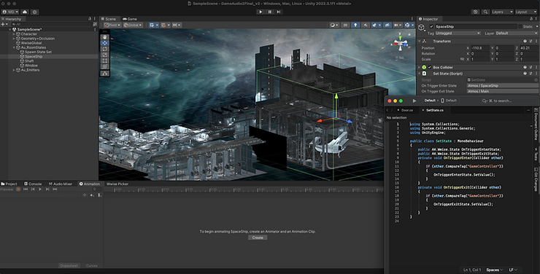
Task: Toggle Scene lighting lightbulb button
Action: pos(355,25)
